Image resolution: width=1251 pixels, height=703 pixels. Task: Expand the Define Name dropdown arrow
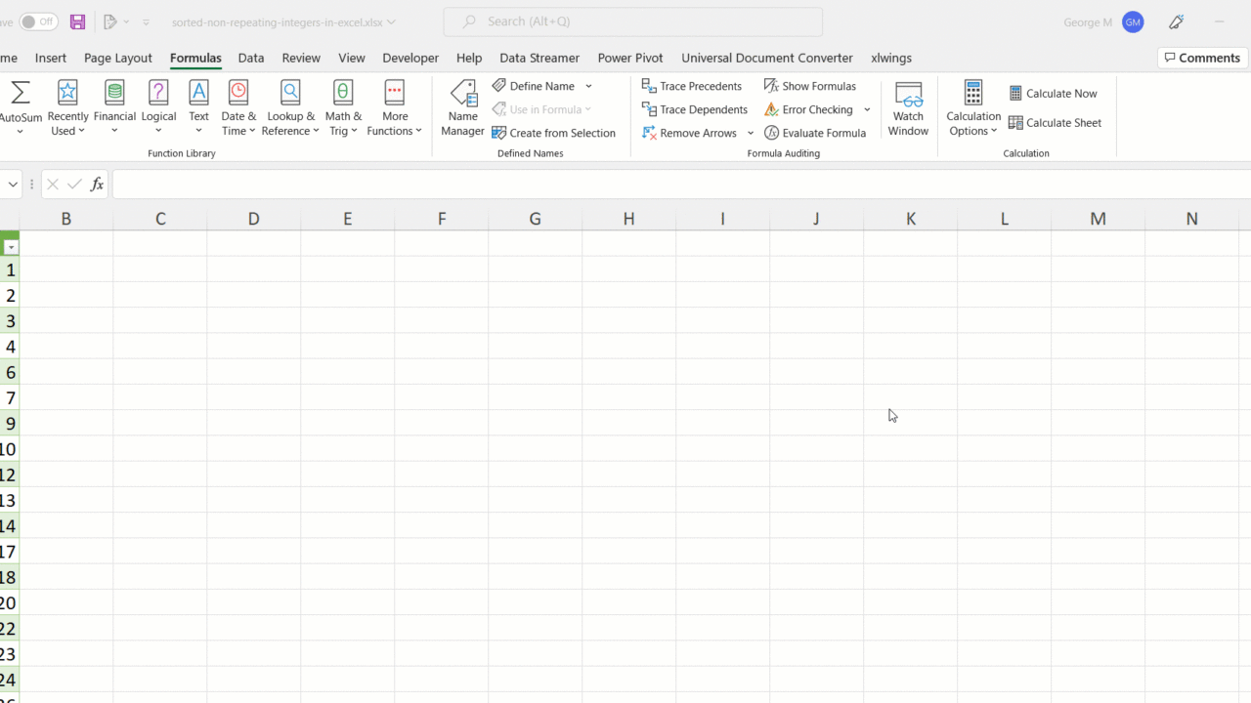pyautogui.click(x=588, y=86)
